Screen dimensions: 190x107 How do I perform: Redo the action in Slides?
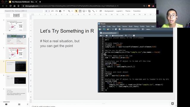tap(56, 11)
